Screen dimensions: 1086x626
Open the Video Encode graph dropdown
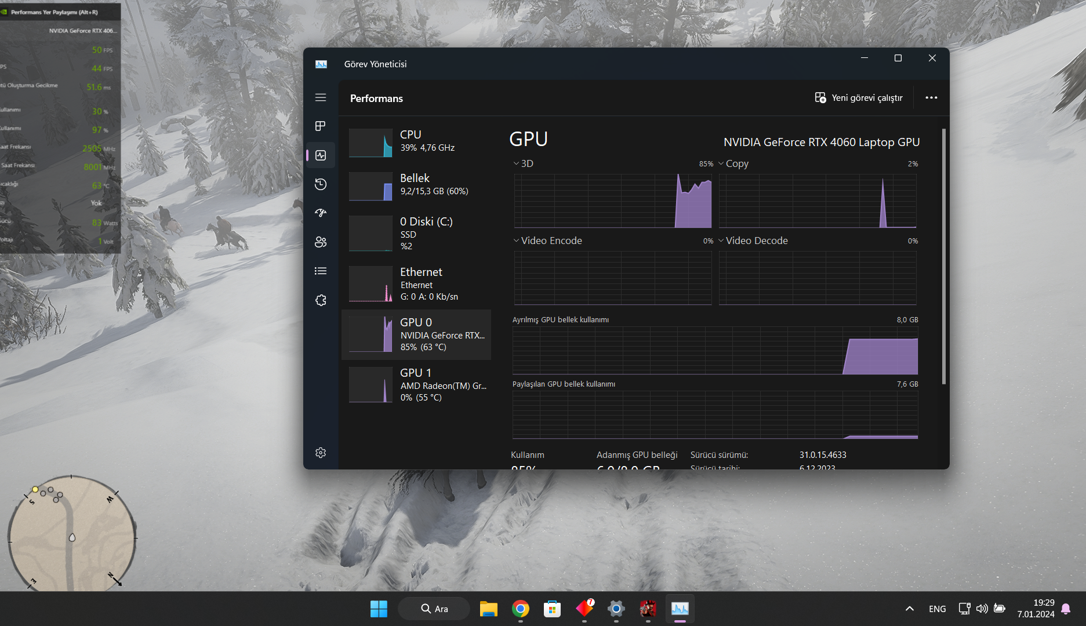(x=547, y=241)
